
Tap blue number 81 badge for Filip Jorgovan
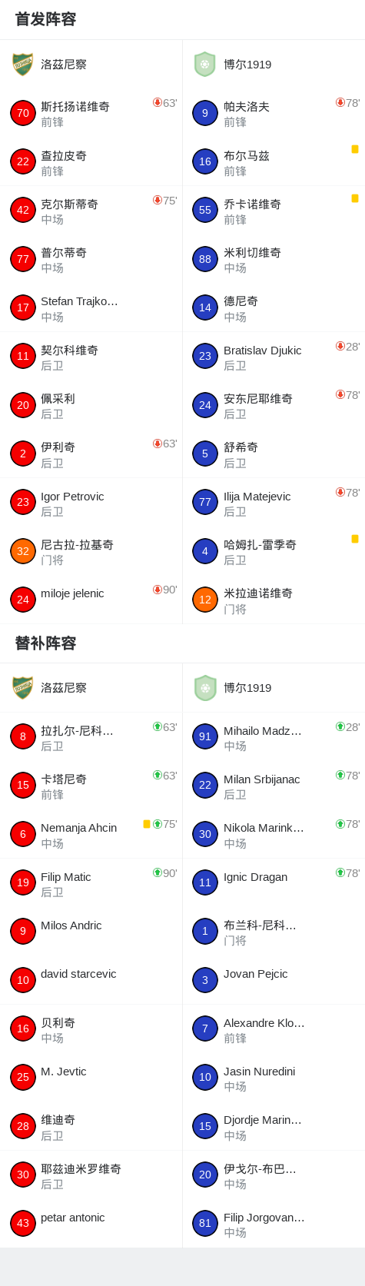pos(205,1224)
